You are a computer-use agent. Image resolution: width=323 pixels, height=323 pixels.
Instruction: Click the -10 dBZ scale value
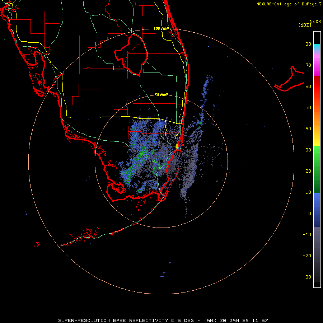point(307,235)
